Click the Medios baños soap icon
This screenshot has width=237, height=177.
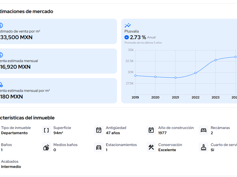coord(46,147)
